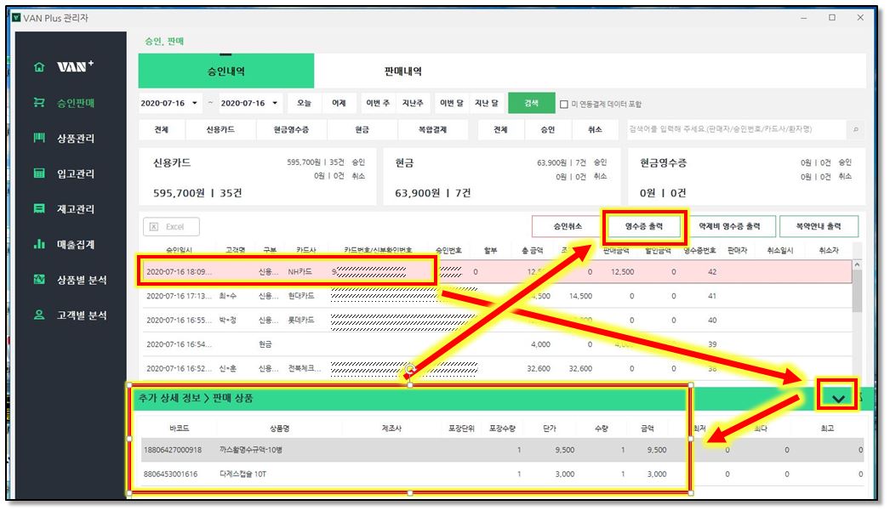The image size is (890, 511).
Task: Click the magnifier icon in the search box
Action: [x=854, y=129]
